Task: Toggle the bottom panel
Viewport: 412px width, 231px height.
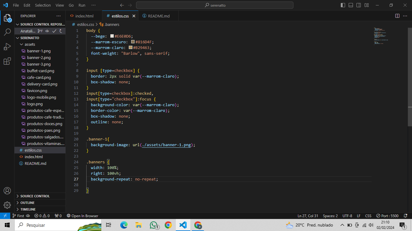Action: 351,5
